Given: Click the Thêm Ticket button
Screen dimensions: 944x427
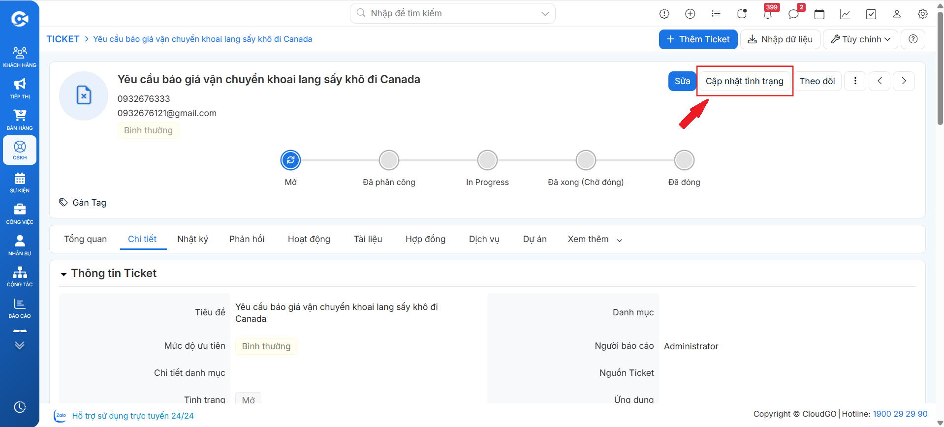Looking at the screenshot, I should click(x=698, y=39).
